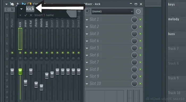This screenshot has height=102, width=186.
Task: Click the Slot 2 mix level knob
Action: click(134, 27)
